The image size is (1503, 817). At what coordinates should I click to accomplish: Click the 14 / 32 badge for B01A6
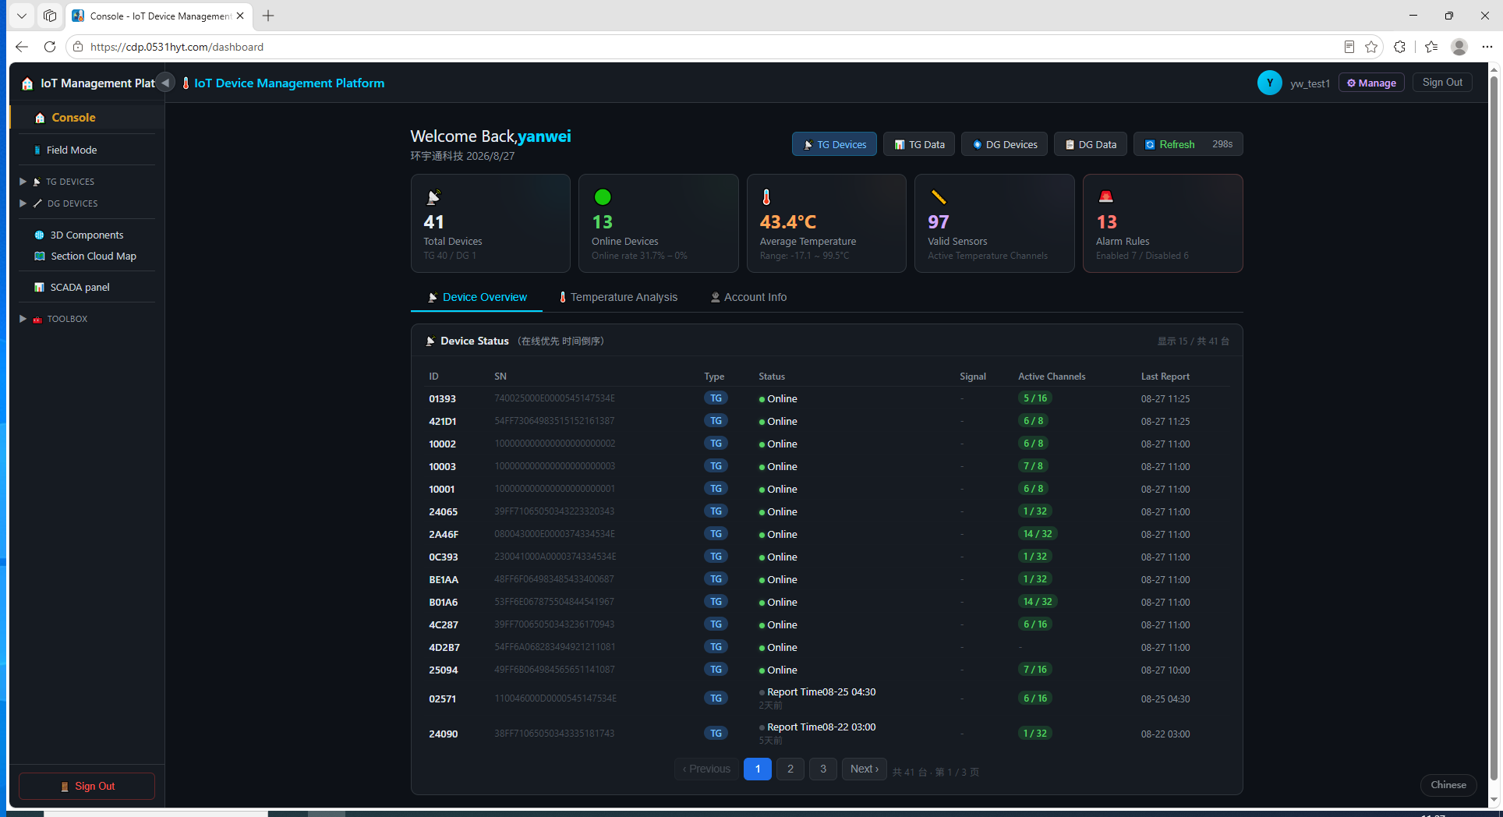click(1037, 602)
